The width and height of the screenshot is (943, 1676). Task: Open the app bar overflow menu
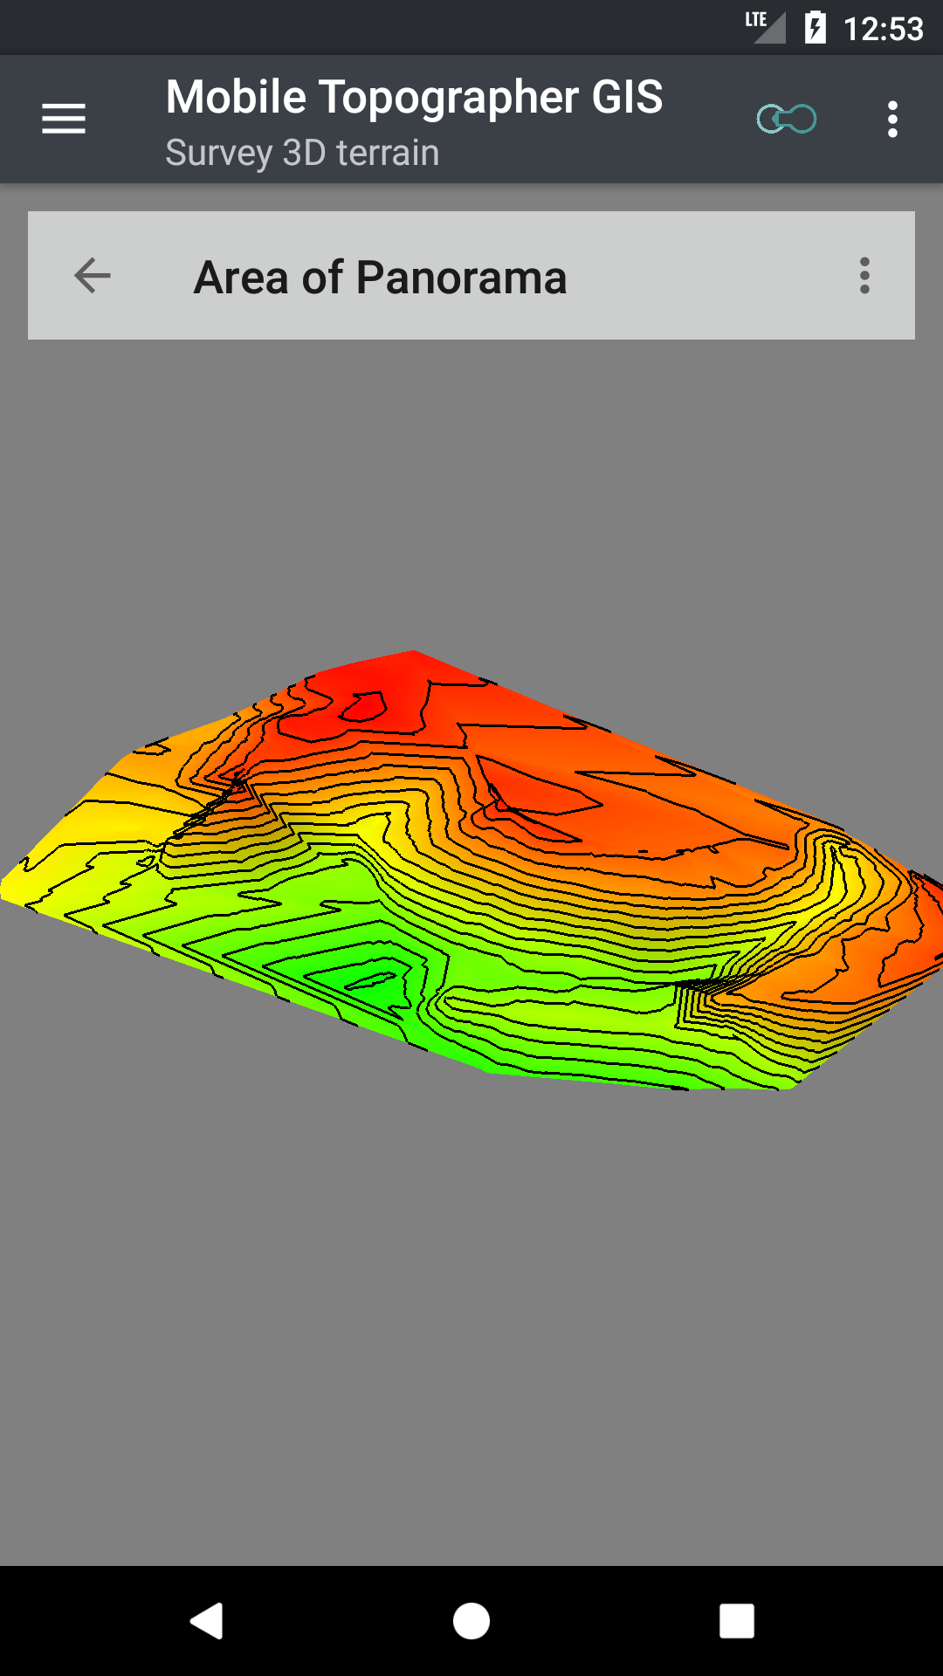coord(892,119)
